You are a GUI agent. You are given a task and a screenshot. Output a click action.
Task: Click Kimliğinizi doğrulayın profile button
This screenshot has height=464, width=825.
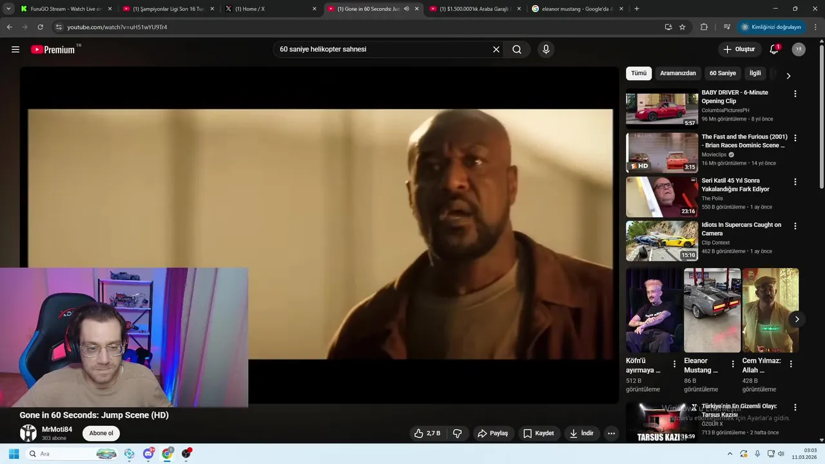point(772,27)
